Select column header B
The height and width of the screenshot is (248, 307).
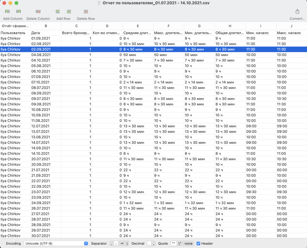point(46,26)
